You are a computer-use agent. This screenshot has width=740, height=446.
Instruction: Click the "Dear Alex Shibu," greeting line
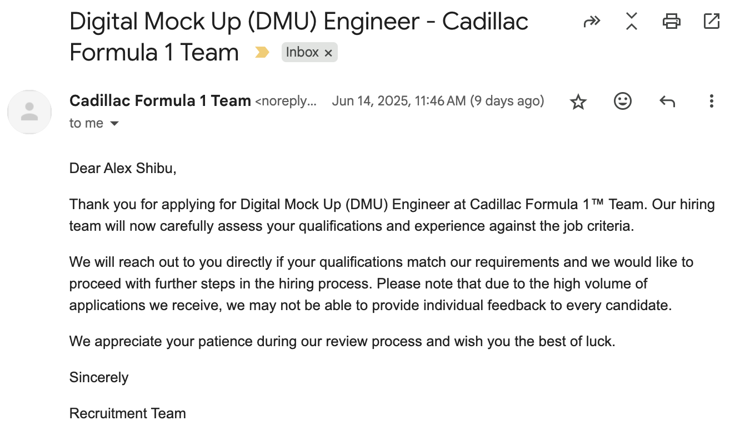[123, 168]
